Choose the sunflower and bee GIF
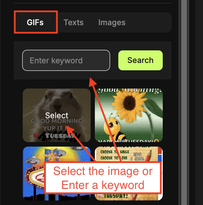The height and width of the screenshot is (205, 203). [129, 115]
